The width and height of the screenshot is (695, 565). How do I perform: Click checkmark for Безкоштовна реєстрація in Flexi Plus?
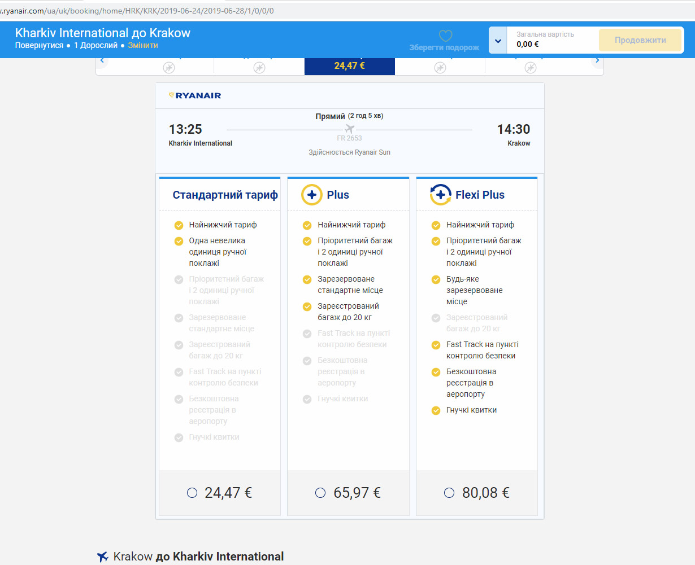point(436,372)
